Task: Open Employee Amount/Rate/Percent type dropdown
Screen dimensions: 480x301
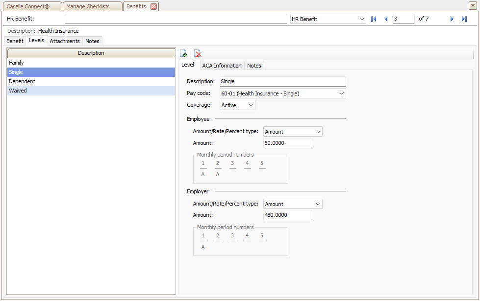Action: (x=318, y=132)
